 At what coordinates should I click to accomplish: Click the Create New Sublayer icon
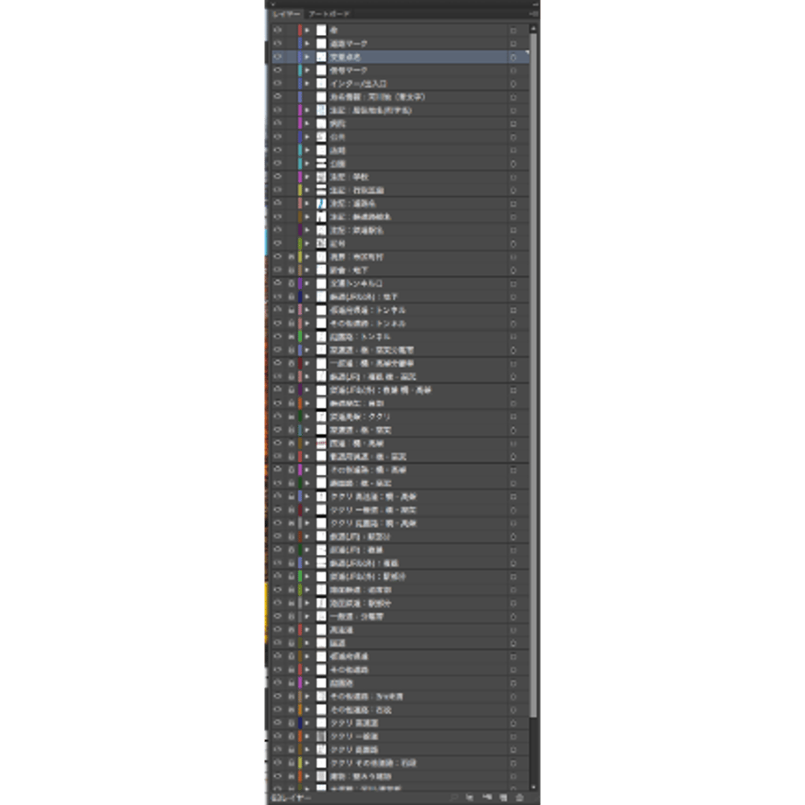pyautogui.click(x=486, y=797)
